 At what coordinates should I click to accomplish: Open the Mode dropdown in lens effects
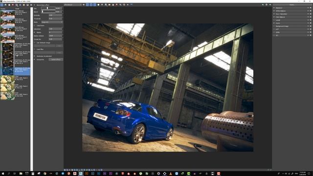click(52, 22)
